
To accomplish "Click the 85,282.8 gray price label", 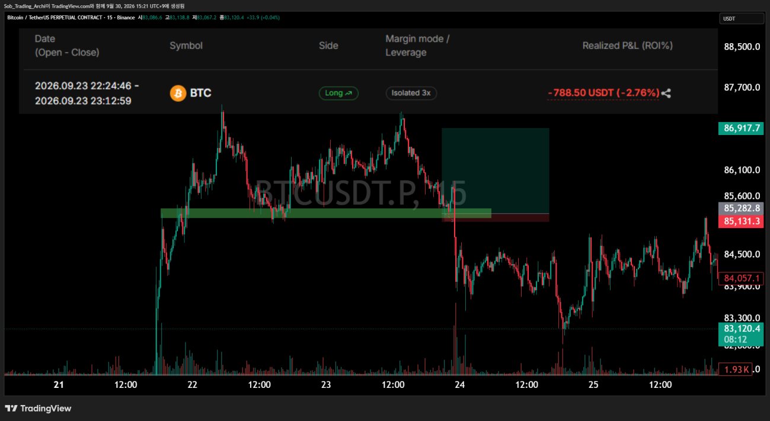I will 742,208.
